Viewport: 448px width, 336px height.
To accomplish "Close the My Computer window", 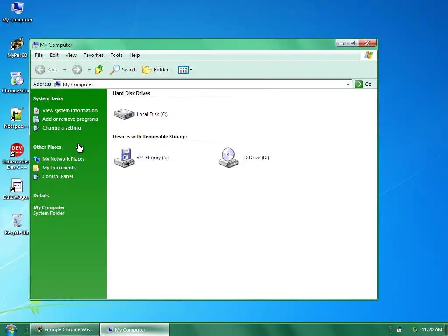I will (367, 43).
